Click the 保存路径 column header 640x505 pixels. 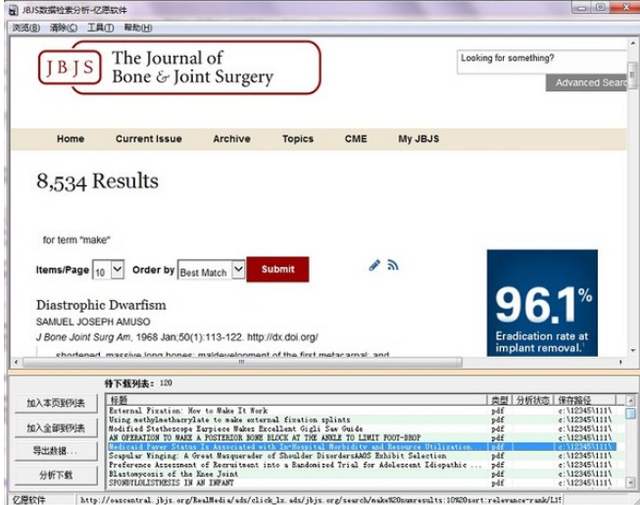(x=584, y=400)
